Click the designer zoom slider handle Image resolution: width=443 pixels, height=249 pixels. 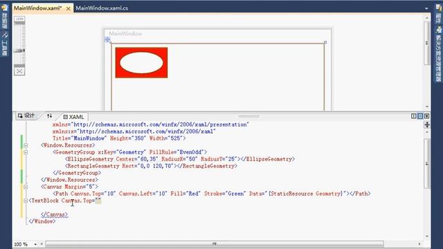pos(19,50)
